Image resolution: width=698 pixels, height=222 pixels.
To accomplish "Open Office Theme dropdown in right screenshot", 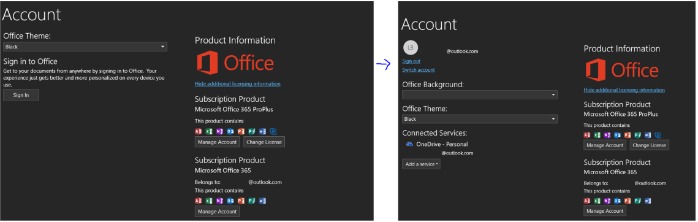I will [x=480, y=119].
